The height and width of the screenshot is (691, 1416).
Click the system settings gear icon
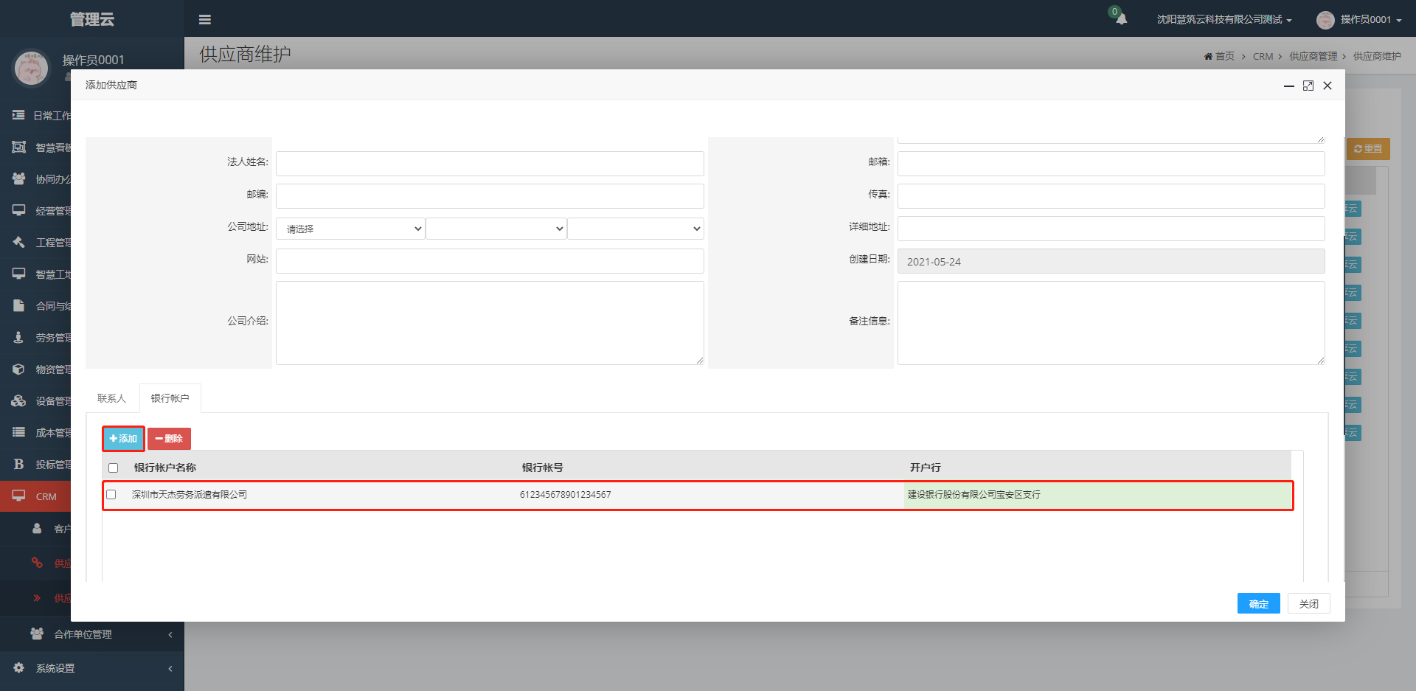[19, 667]
